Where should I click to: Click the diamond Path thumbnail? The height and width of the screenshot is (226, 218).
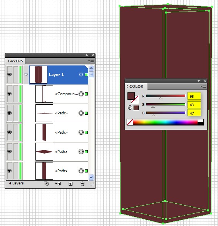[x=44, y=152]
